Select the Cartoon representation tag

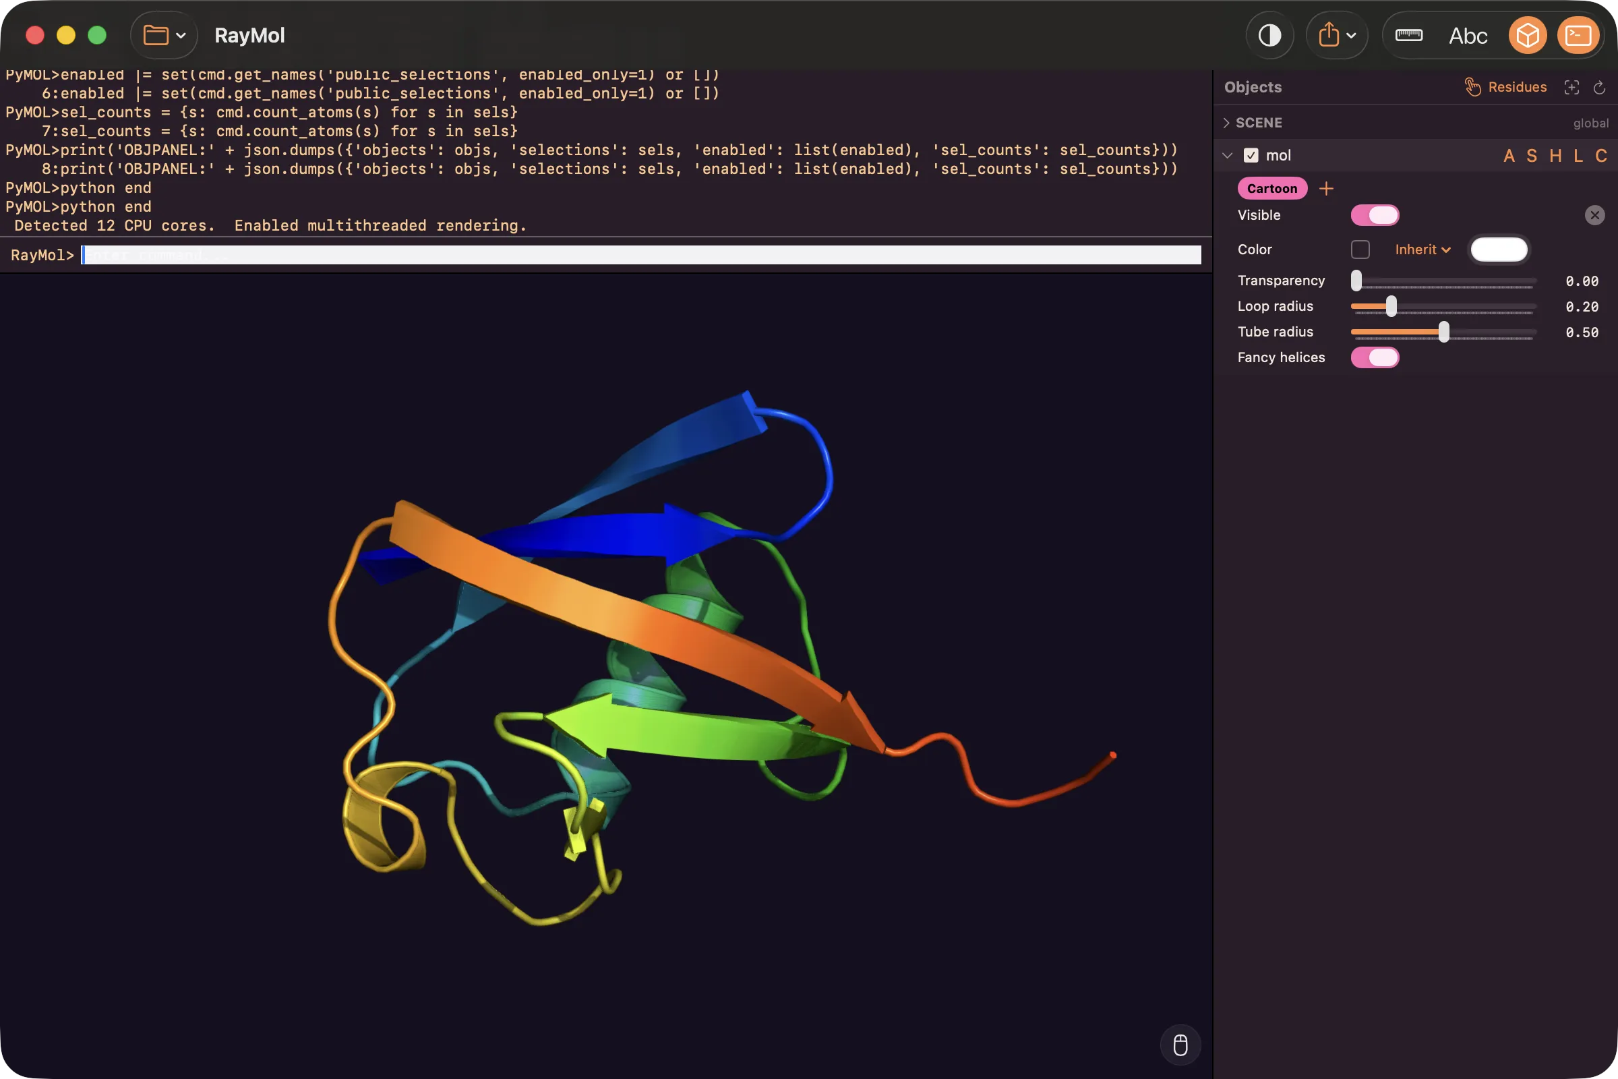point(1272,189)
